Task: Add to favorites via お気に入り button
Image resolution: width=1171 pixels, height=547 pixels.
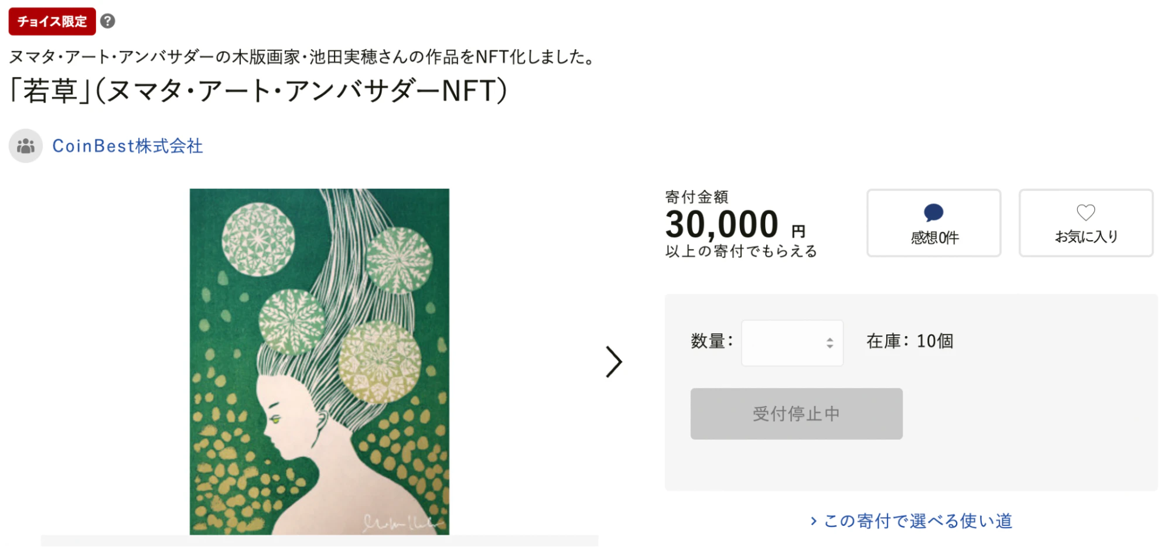Action: pos(1086,223)
